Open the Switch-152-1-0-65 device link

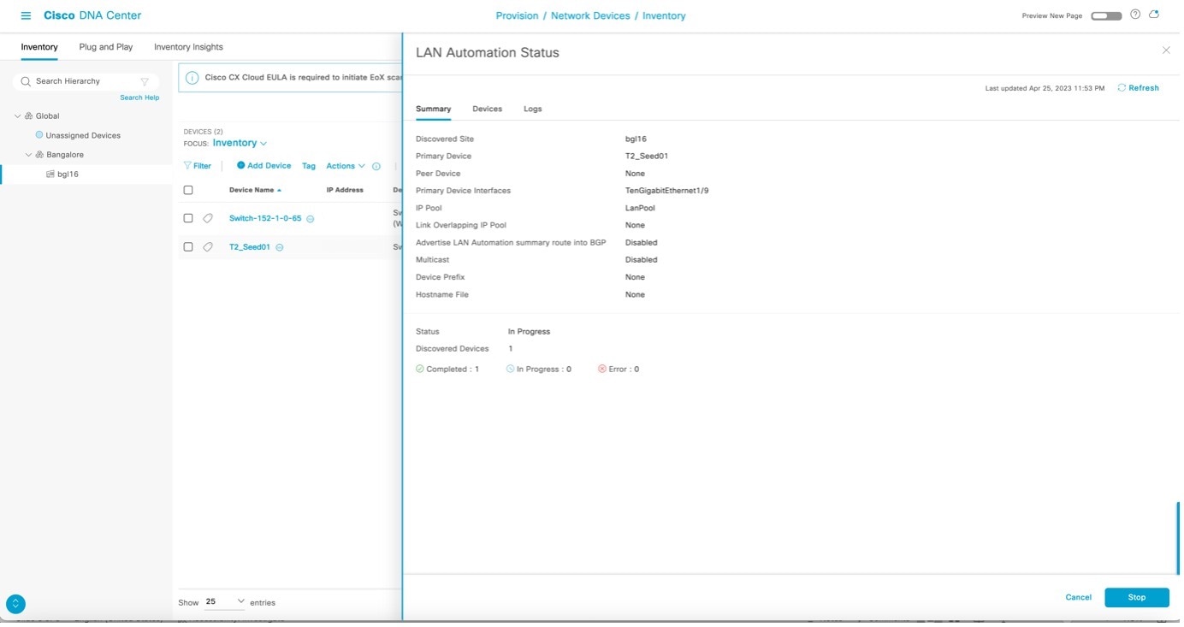point(265,218)
